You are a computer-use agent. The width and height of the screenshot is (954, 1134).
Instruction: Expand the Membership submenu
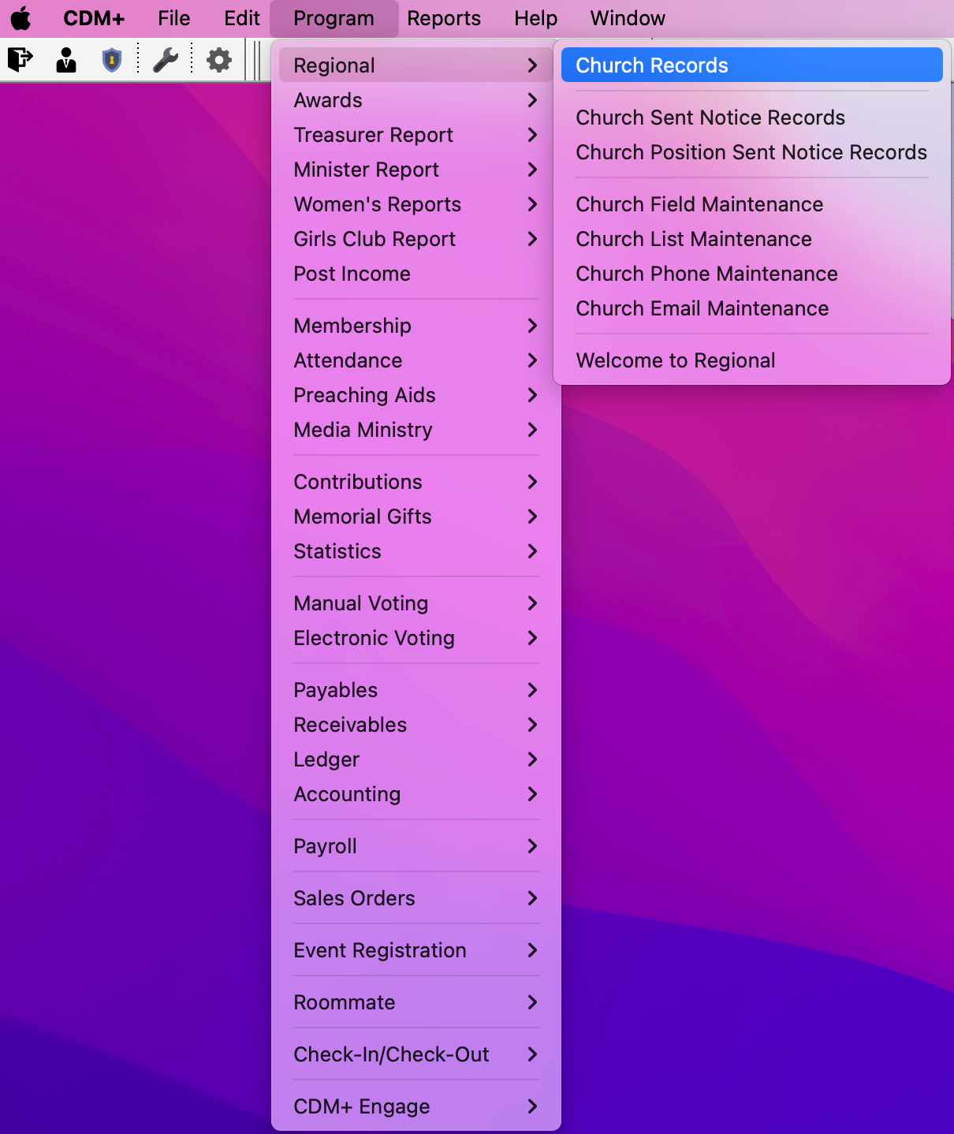[352, 325]
